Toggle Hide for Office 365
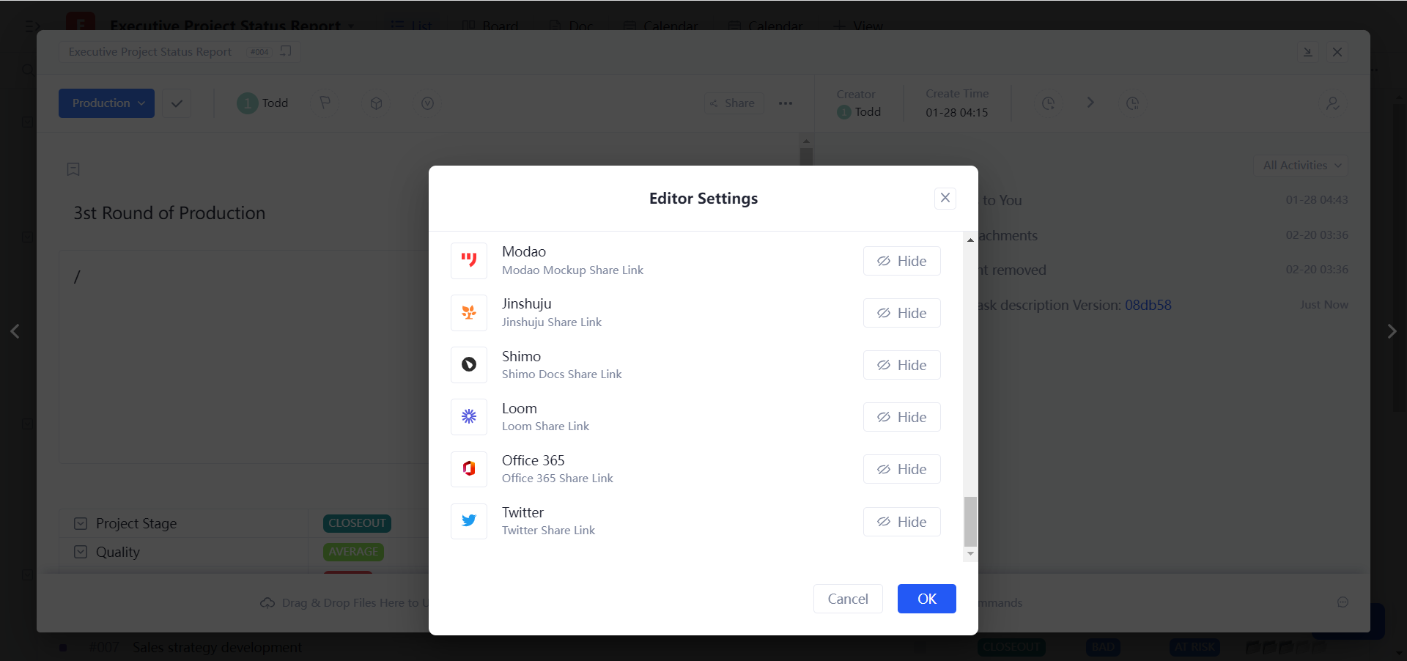The image size is (1407, 661). tap(901, 469)
